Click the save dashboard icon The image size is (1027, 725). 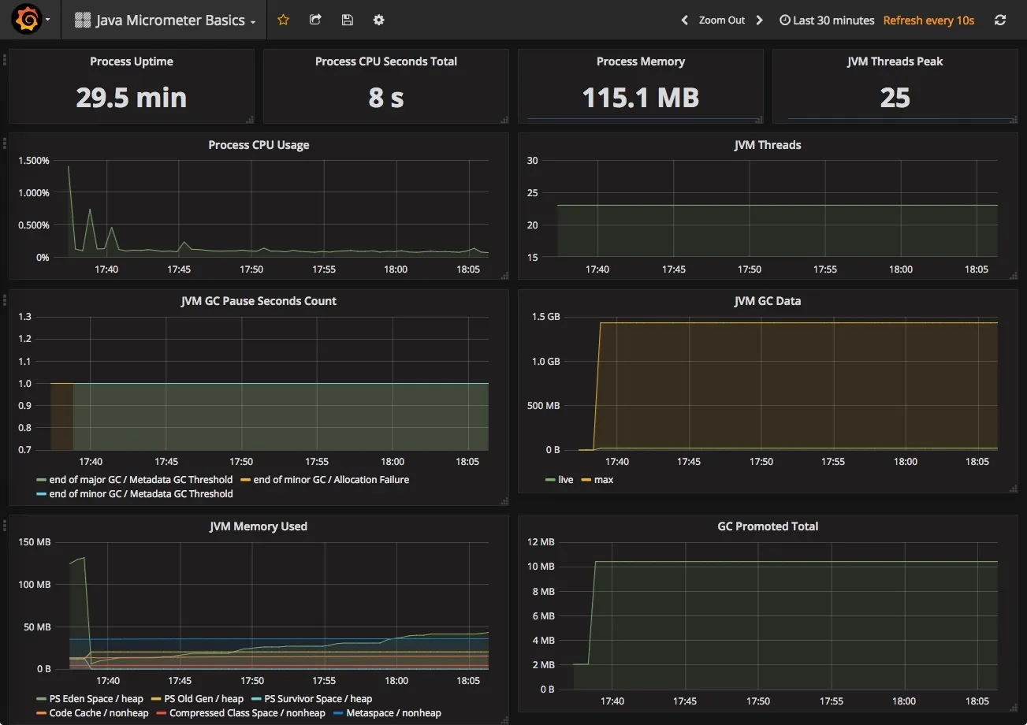tap(347, 20)
